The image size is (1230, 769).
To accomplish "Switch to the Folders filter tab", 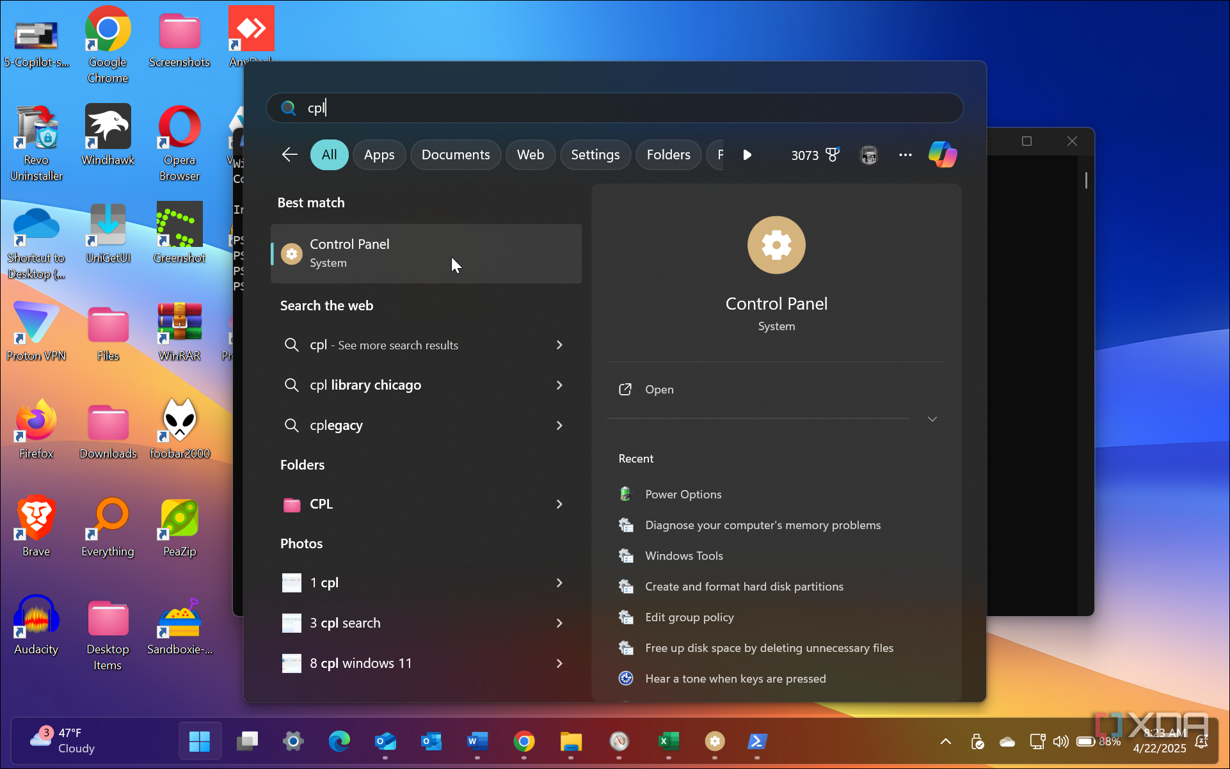I will coord(668,155).
